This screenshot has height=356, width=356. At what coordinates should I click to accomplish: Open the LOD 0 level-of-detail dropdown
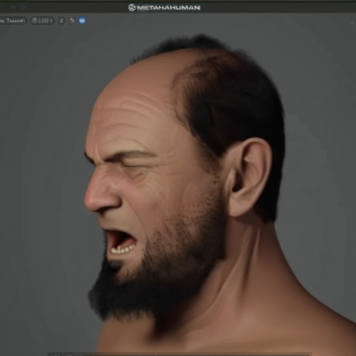tap(42, 21)
